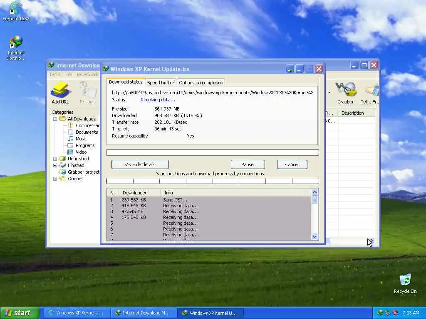Click the connections list scrollbar thumb
426x319 pixels.
pos(315,200)
